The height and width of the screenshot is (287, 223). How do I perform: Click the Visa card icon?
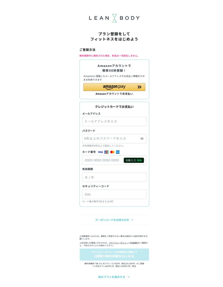pyautogui.click(x=100, y=152)
